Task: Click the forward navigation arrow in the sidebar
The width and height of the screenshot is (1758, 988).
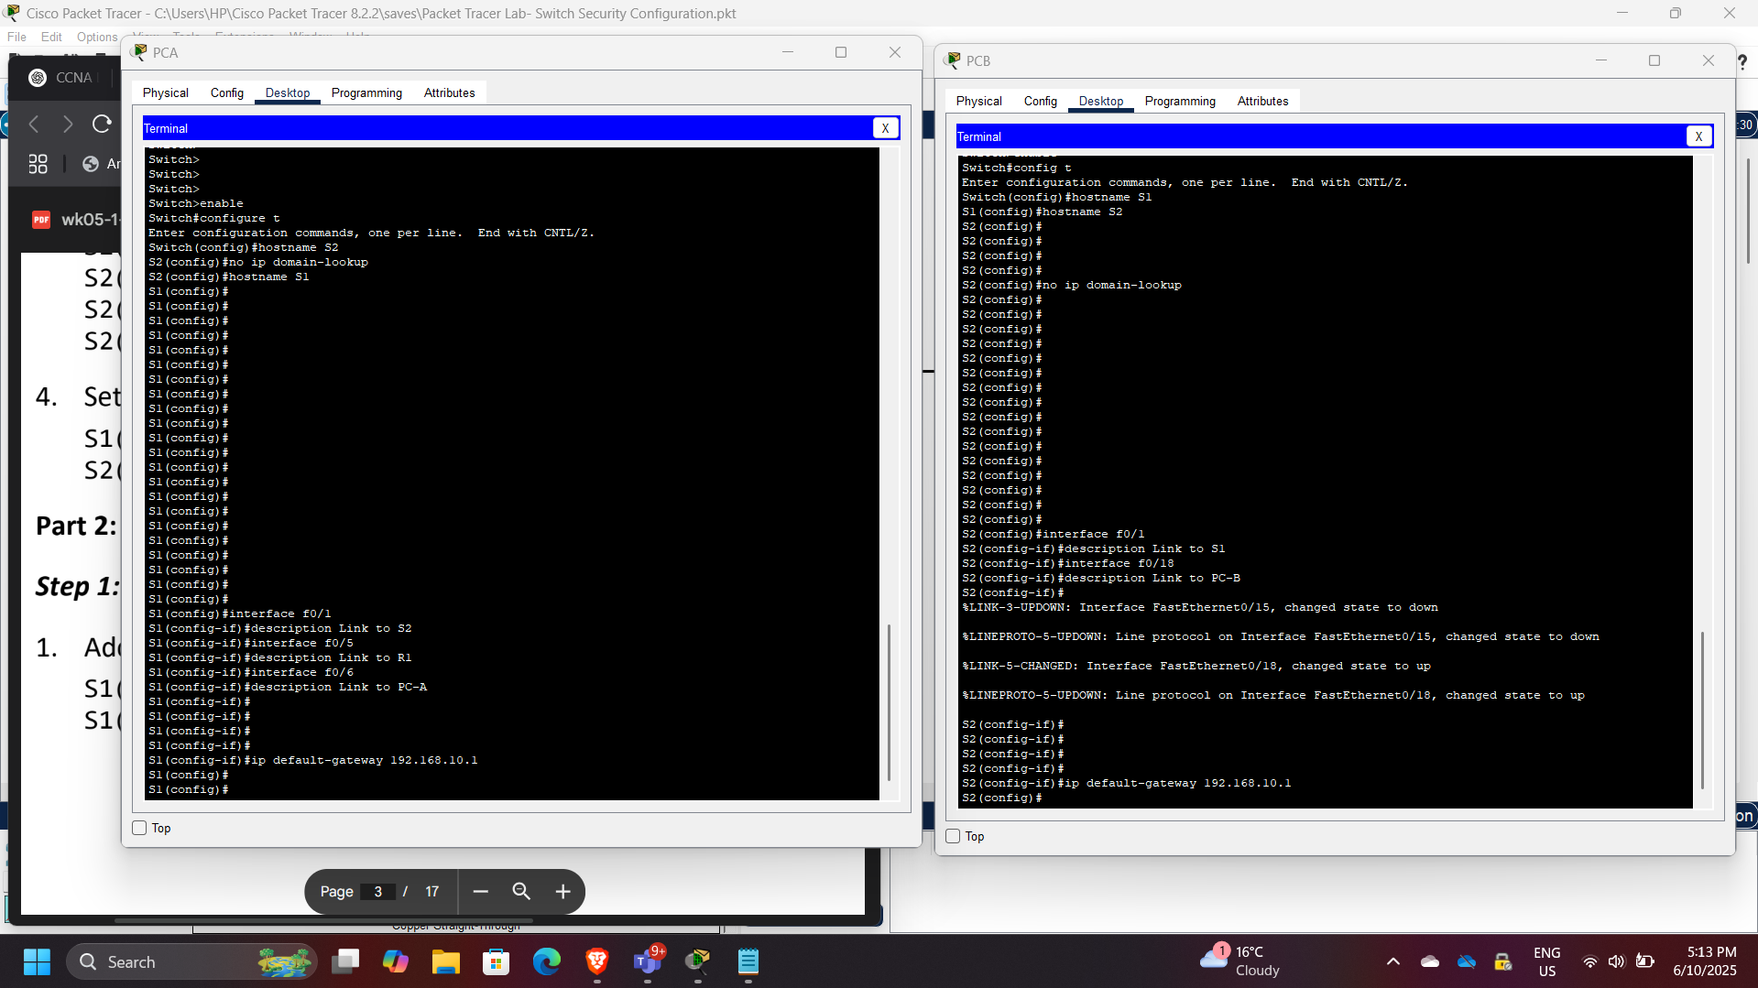Action: [66, 124]
